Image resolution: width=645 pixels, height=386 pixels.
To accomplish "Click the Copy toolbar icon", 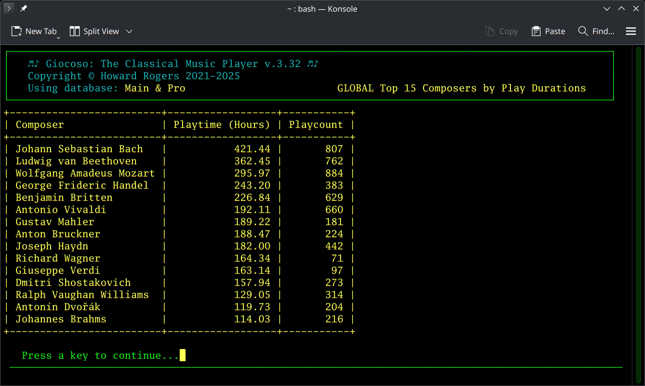I will click(x=502, y=31).
